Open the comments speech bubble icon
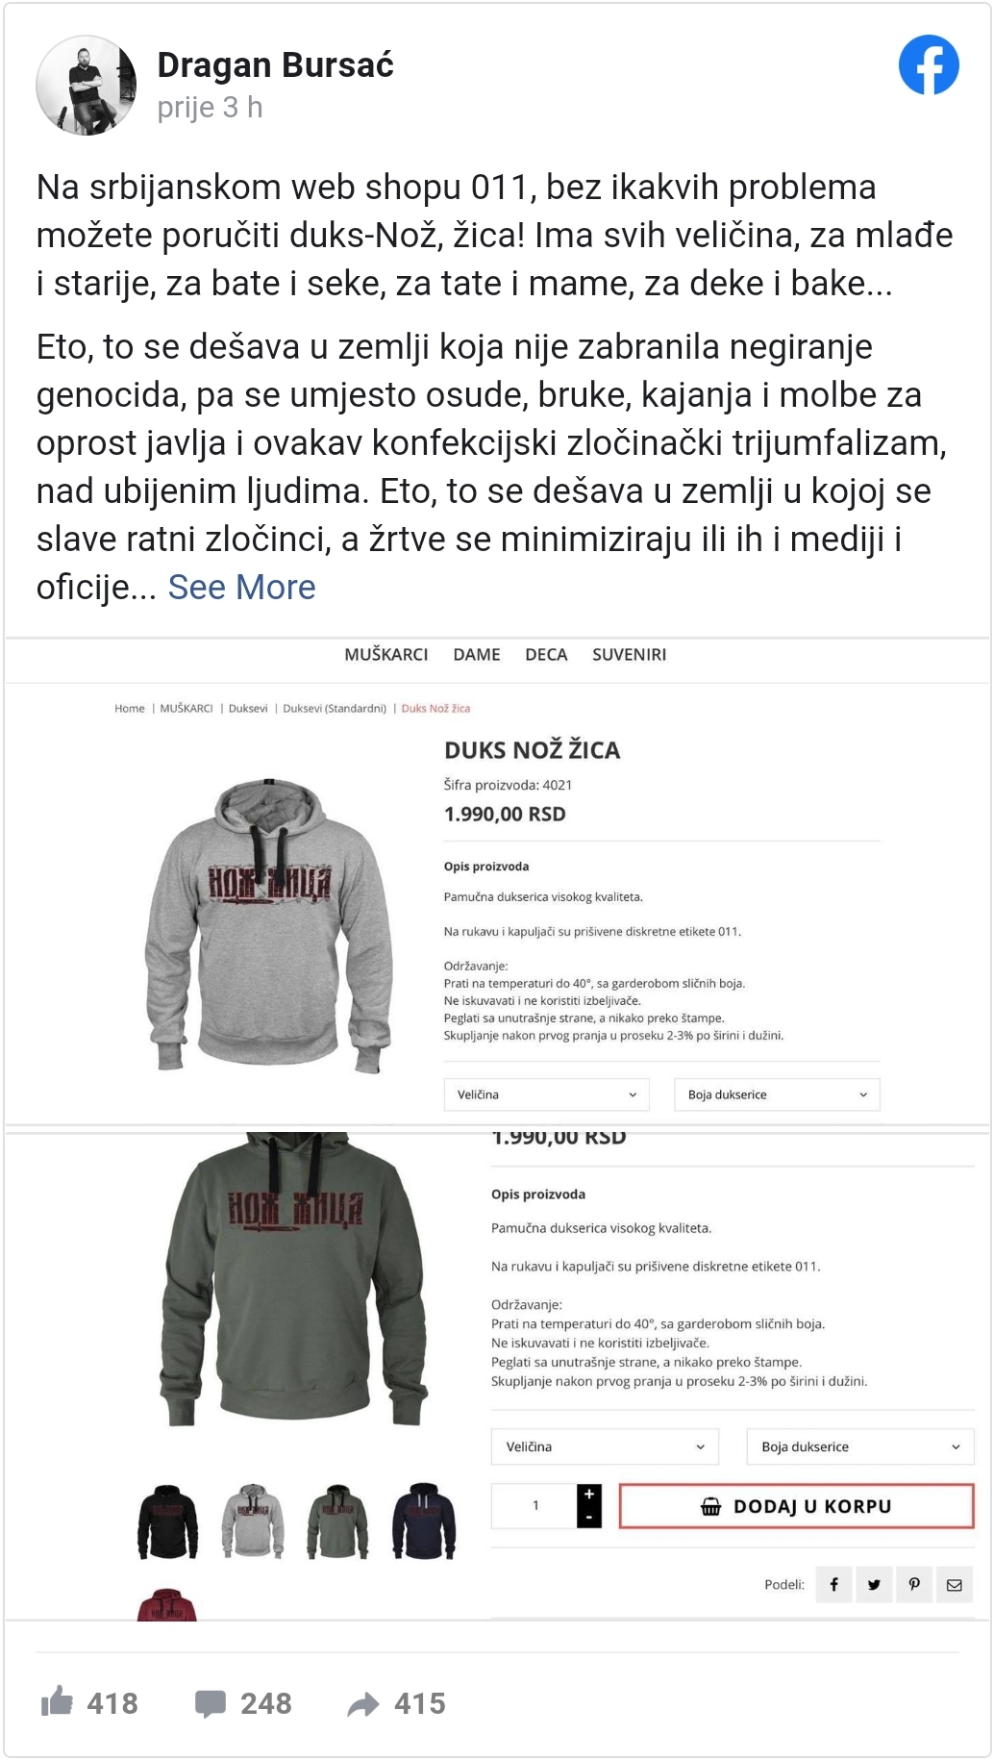The image size is (994, 1760). coord(211,1703)
